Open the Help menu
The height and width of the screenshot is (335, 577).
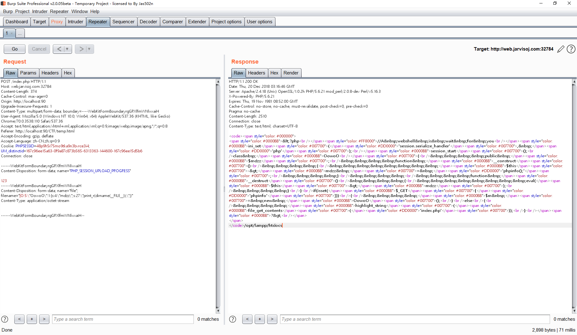point(95,11)
